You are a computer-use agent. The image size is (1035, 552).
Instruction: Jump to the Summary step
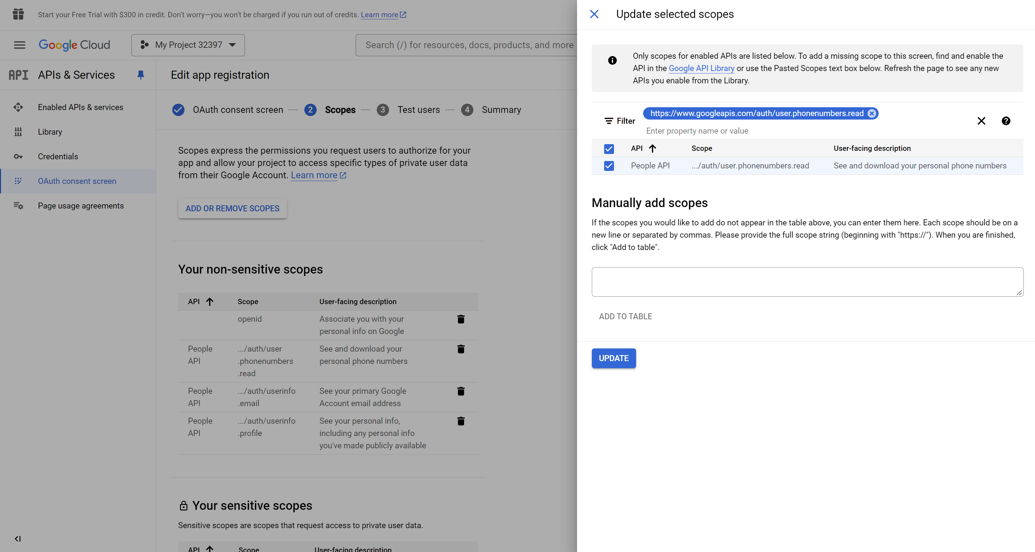(501, 110)
